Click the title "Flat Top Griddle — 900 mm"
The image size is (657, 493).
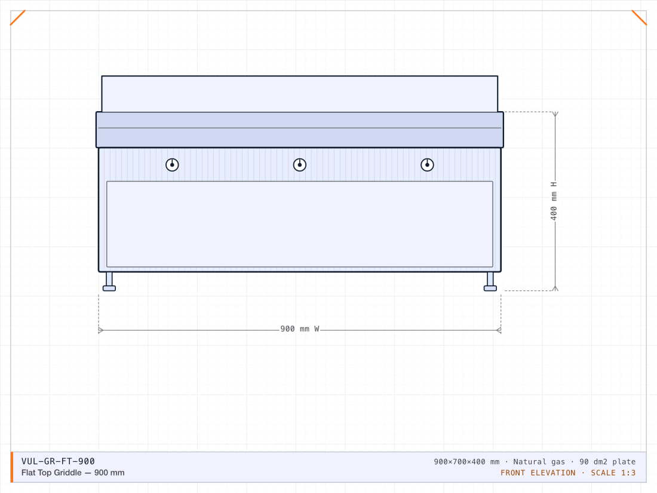tap(73, 473)
